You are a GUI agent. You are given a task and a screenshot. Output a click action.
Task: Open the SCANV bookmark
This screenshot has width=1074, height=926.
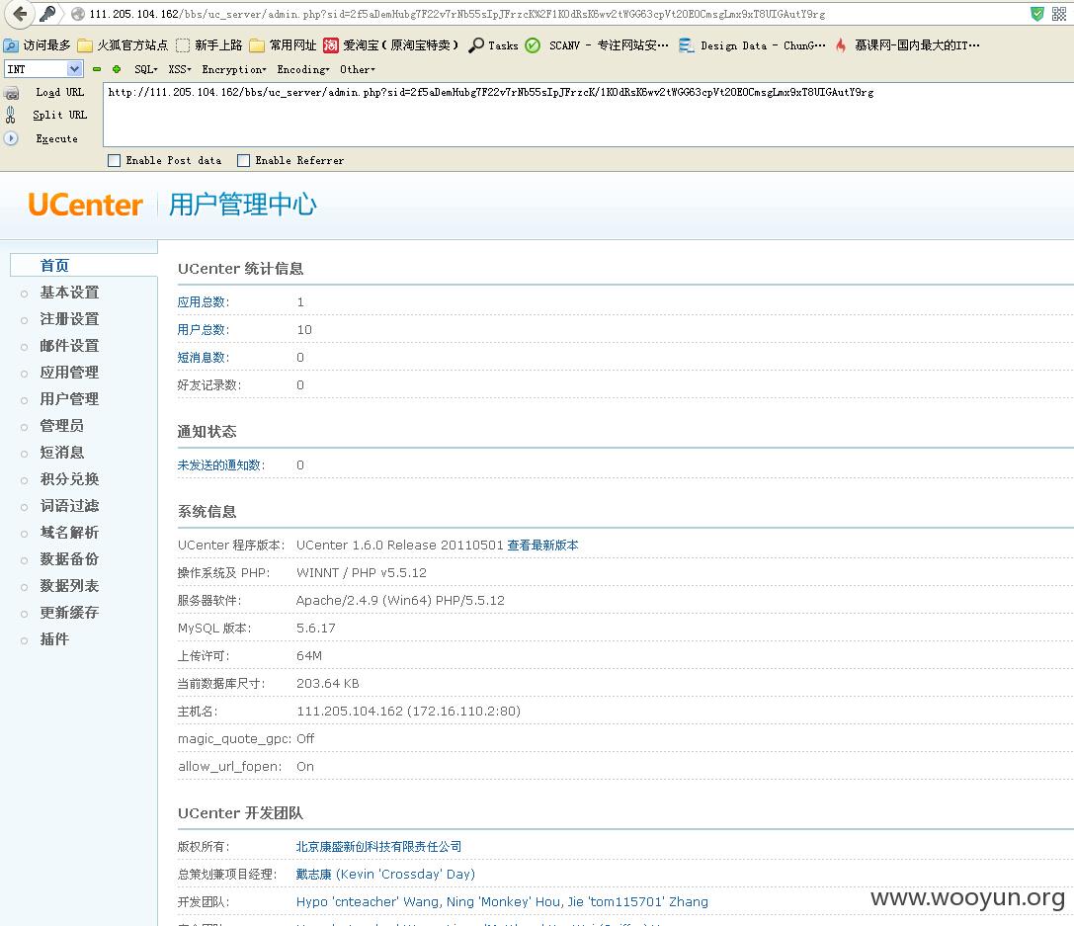click(597, 45)
